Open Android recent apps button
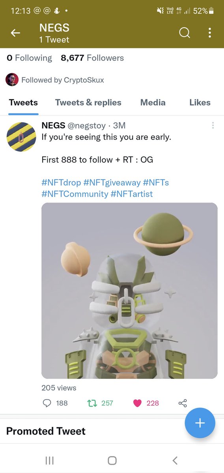The image size is (224, 473). (49, 460)
